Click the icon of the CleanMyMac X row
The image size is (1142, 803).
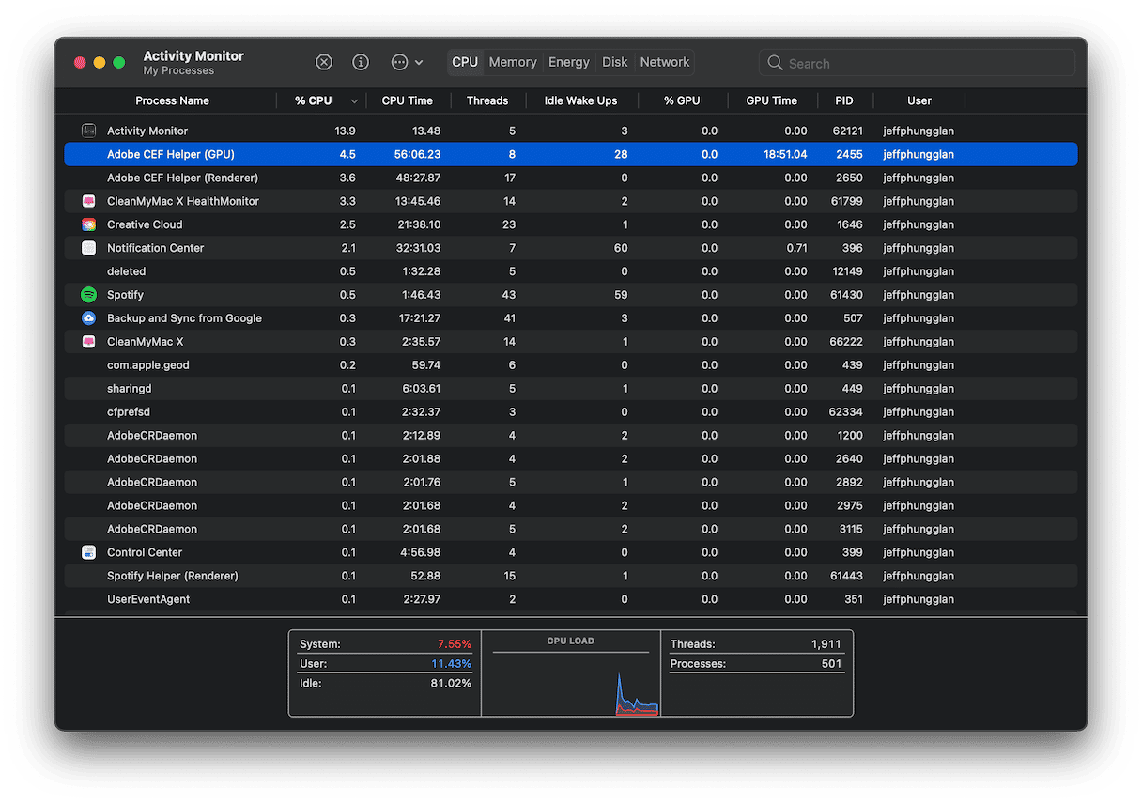point(88,342)
